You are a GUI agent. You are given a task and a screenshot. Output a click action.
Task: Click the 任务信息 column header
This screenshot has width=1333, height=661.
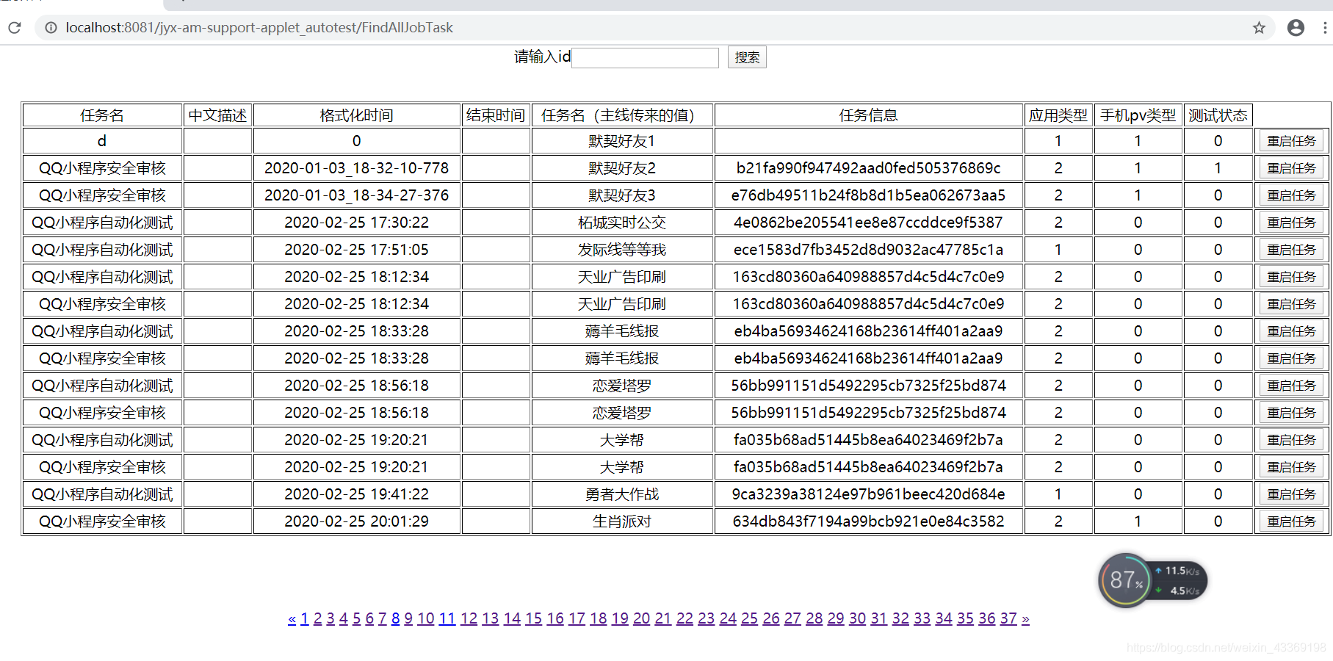[869, 115]
